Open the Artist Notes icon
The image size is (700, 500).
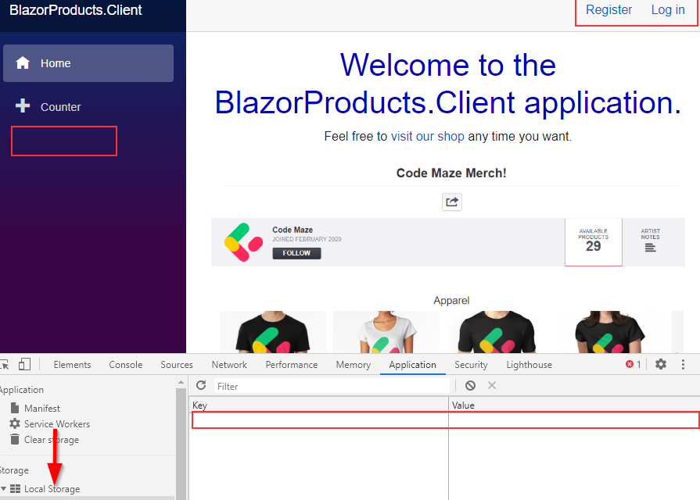[x=650, y=248]
